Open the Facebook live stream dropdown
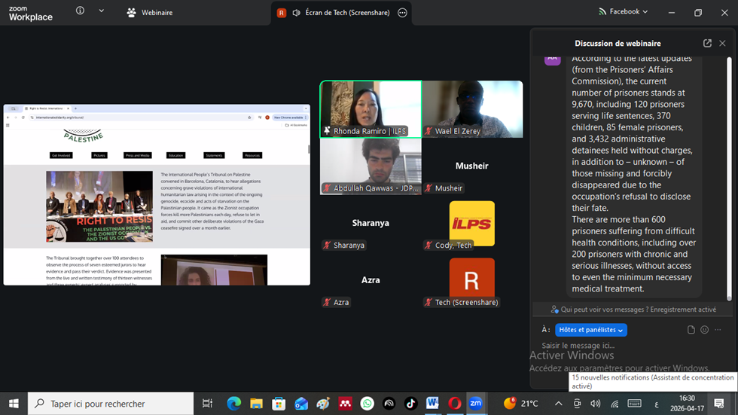 (x=624, y=12)
